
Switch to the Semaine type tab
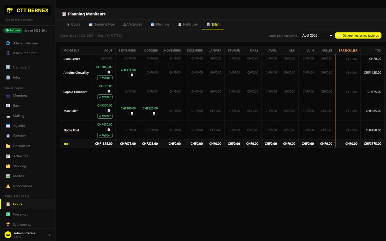[x=102, y=24]
